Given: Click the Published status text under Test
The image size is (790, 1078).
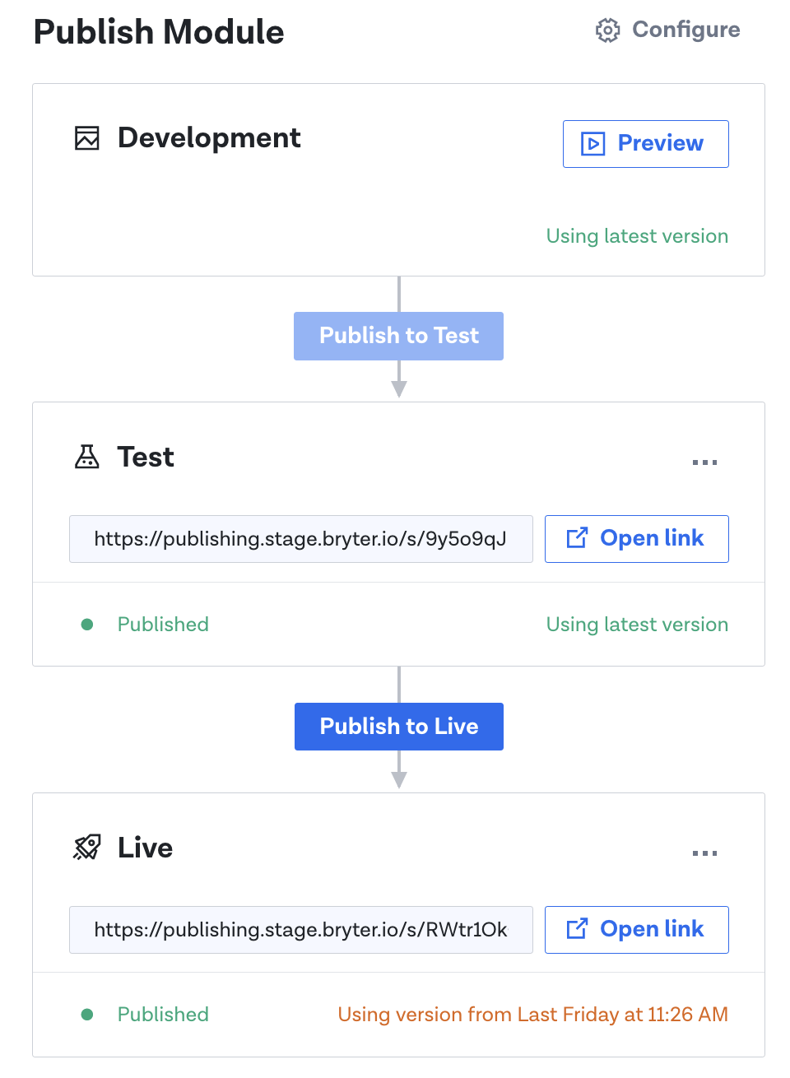Looking at the screenshot, I should click(x=163, y=625).
